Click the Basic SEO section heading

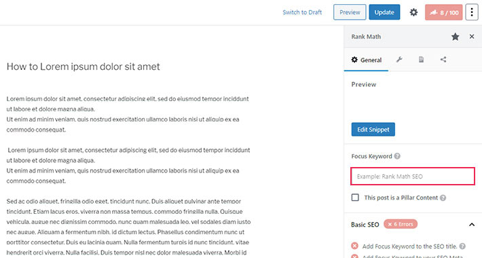tap(365, 225)
